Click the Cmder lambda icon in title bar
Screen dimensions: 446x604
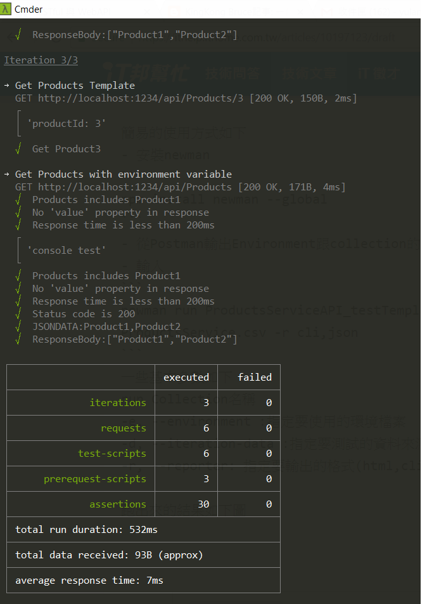pos(5,9)
